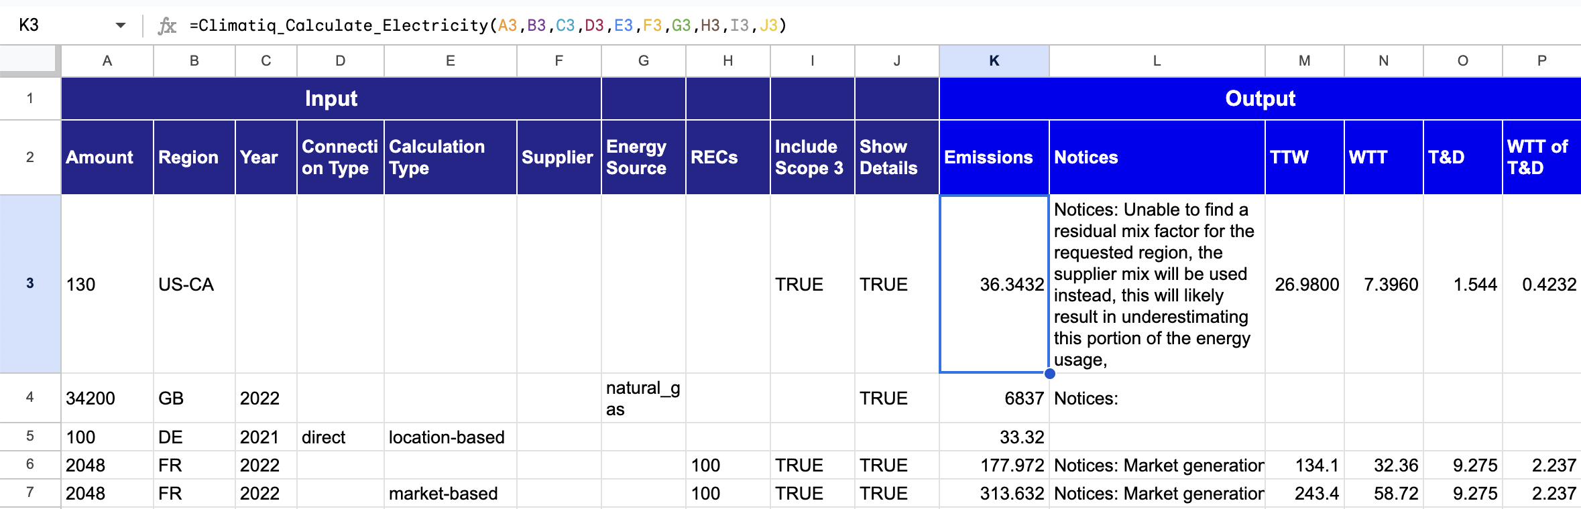This screenshot has width=1581, height=509.
Task: Select column M header
Action: 1305,61
